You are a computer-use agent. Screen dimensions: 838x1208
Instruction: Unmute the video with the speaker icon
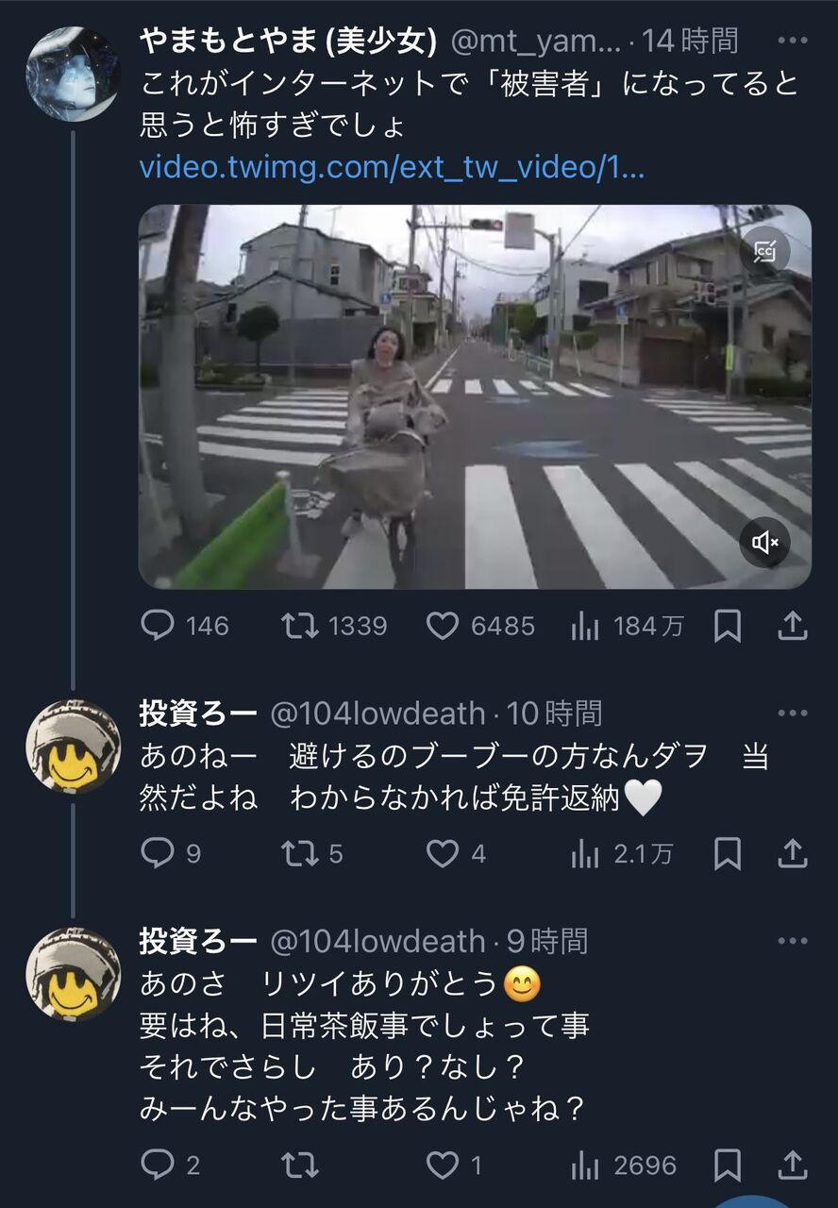[x=764, y=542]
